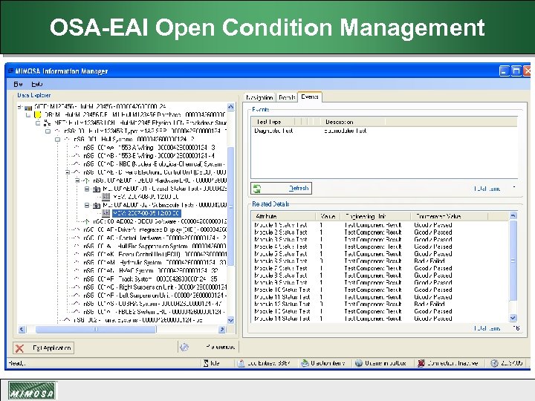The image size is (535, 401).
Task: Collapse the DECU Hardware LRU node
Action: (x=77, y=180)
